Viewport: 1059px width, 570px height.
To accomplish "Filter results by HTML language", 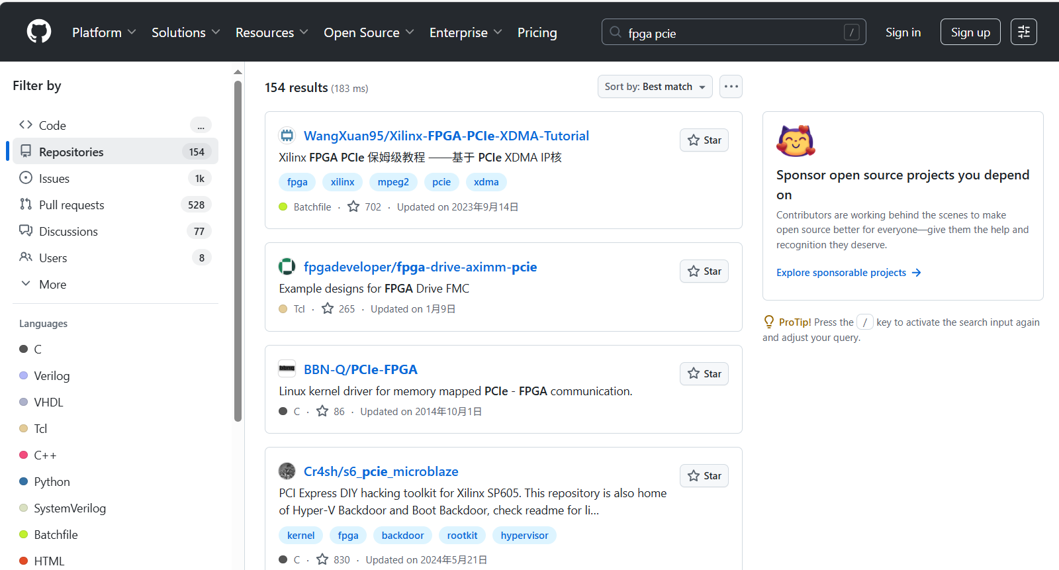I will 42,561.
